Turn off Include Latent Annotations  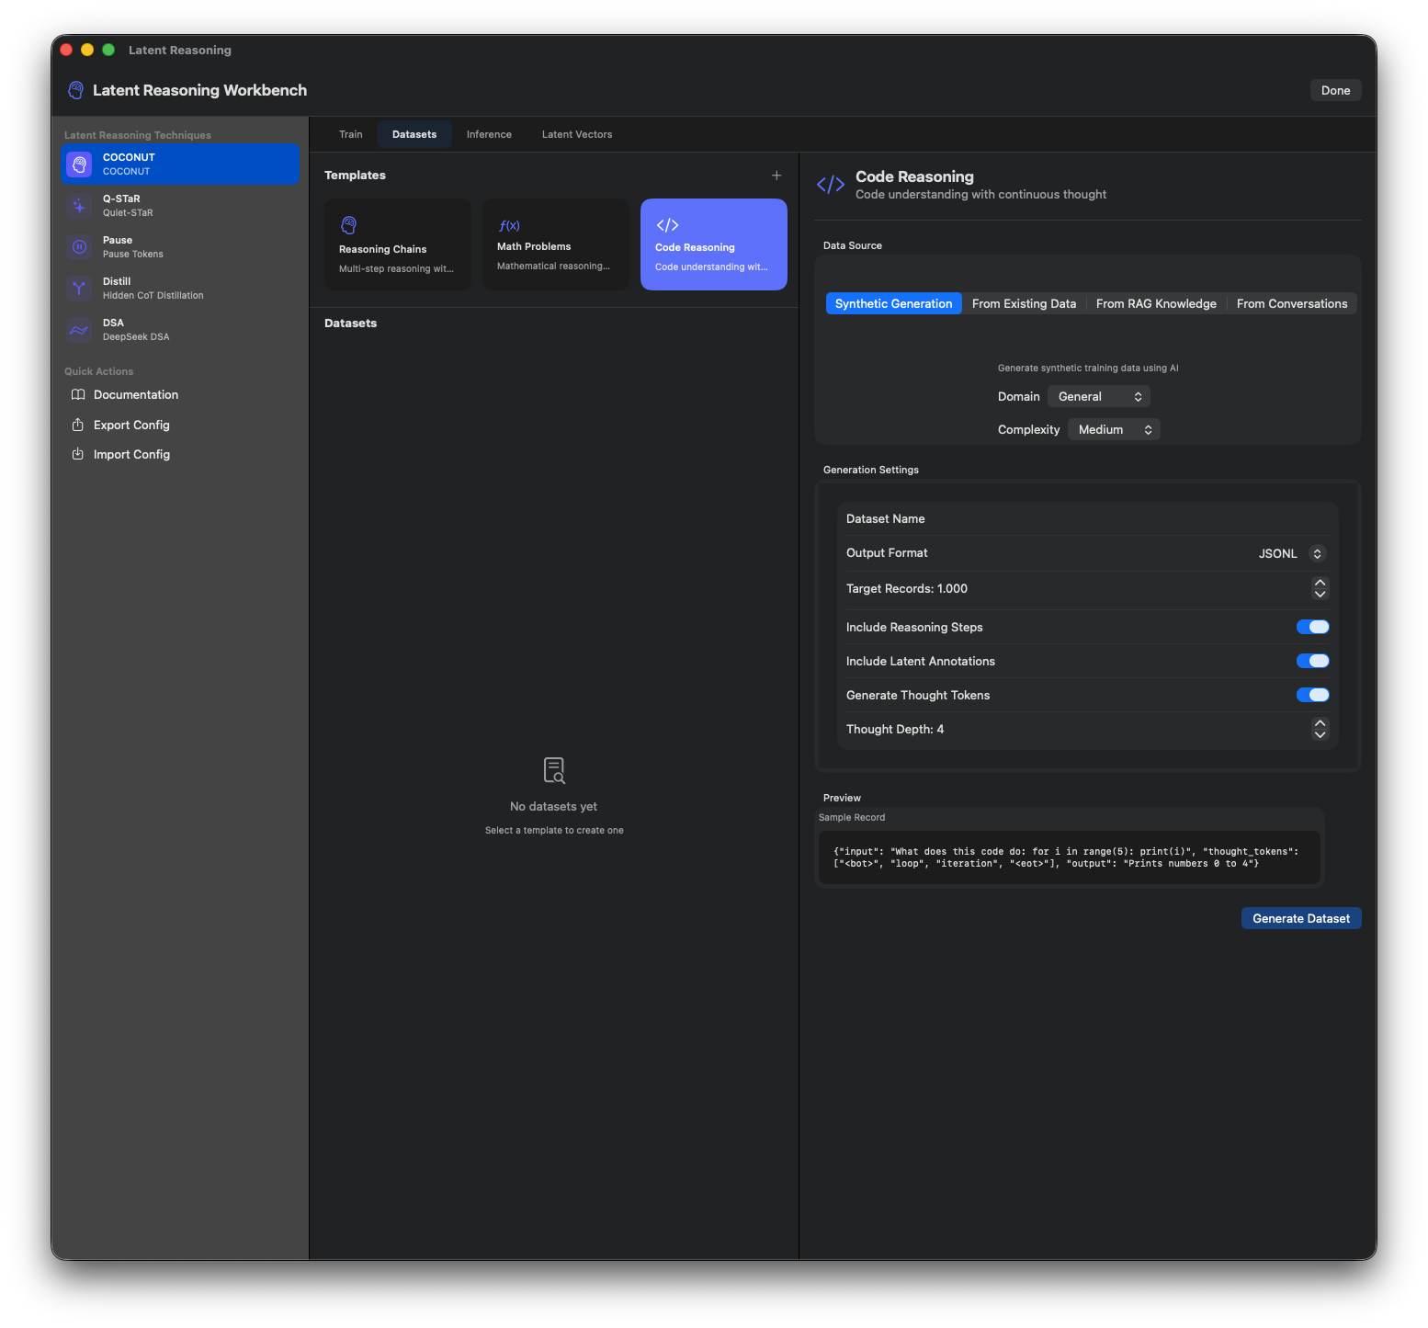(1312, 660)
